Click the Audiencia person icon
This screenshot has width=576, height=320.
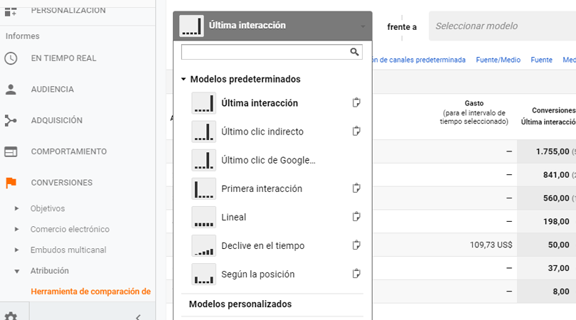(11, 90)
